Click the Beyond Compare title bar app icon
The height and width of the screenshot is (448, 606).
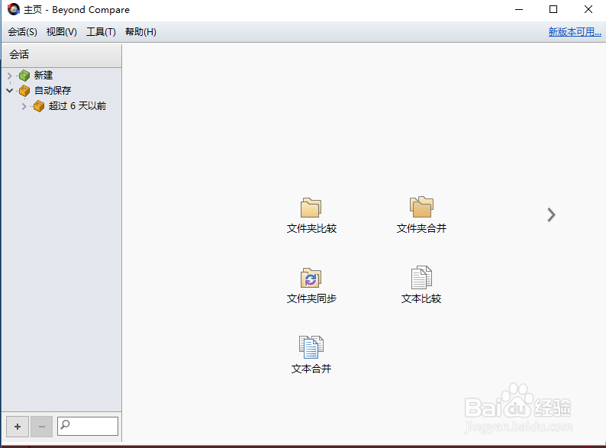pos(14,9)
